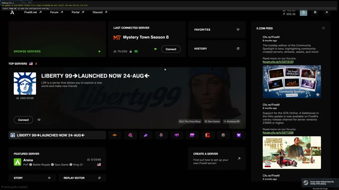Click the Liberty 99 icon in the carousel tab

tap(13, 135)
